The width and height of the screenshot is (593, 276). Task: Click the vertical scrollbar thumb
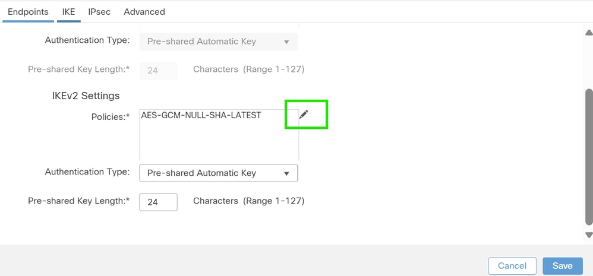tap(589, 157)
